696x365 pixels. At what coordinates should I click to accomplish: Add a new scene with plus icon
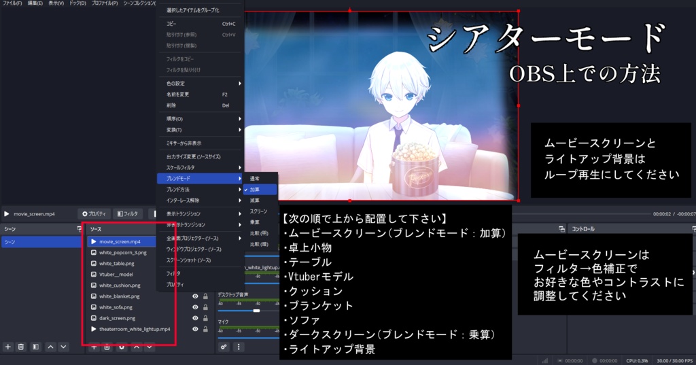coord(7,347)
